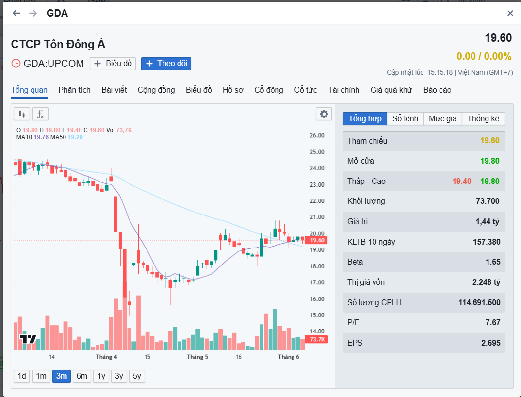The width and height of the screenshot is (521, 397).
Task: Click the forward arrow icon
Action: coord(33,13)
